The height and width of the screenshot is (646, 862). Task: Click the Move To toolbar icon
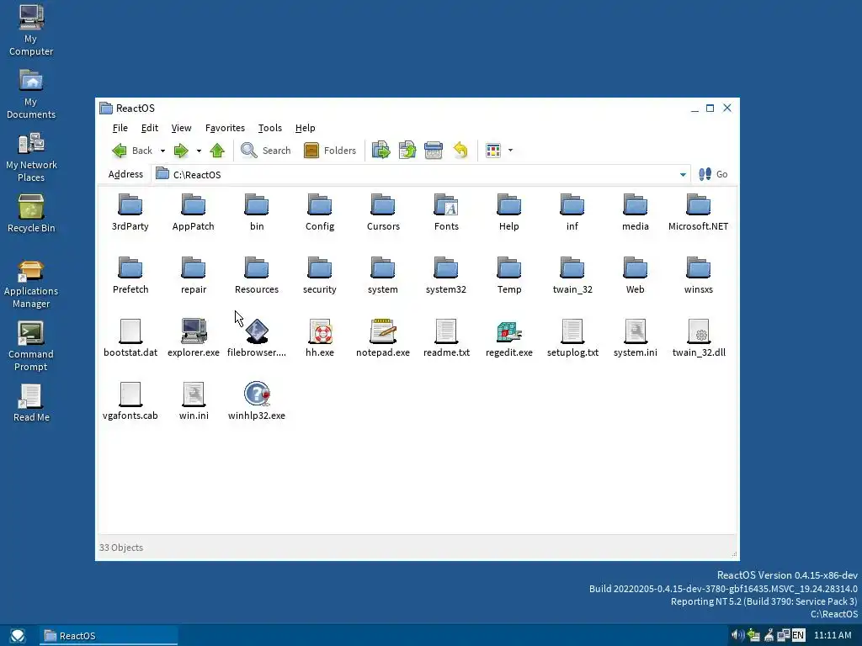pos(381,151)
